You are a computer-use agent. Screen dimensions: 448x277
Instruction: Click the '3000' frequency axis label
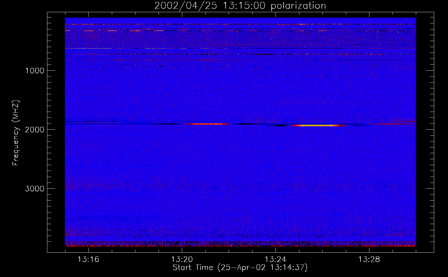click(35, 189)
